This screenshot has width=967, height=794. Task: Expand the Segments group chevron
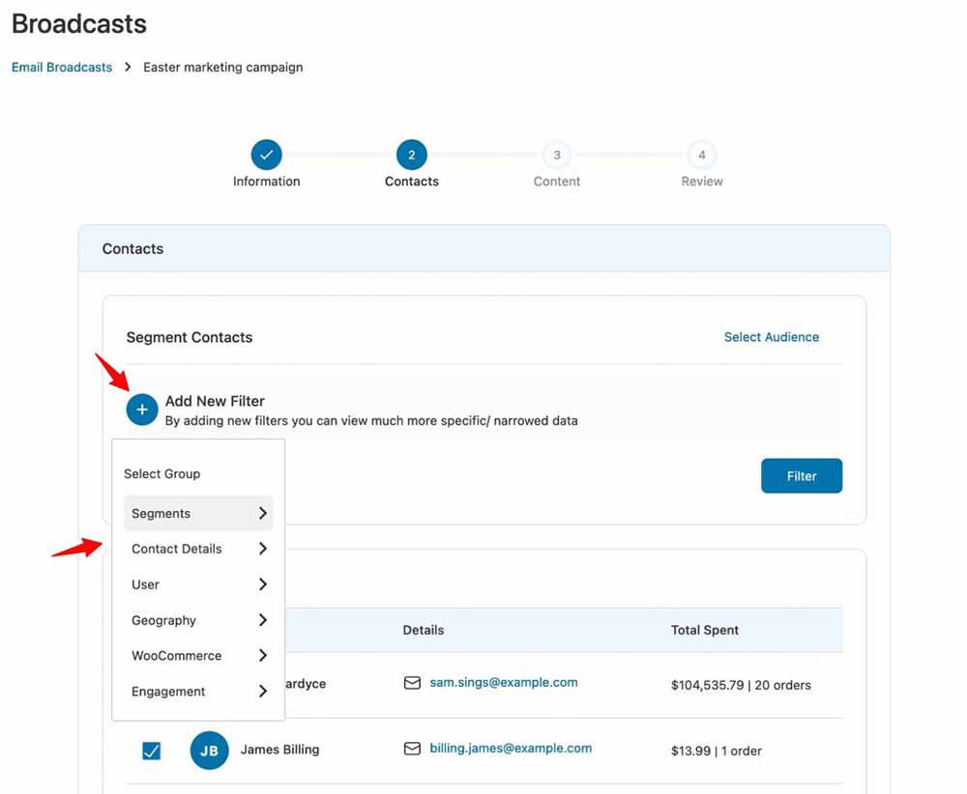click(x=263, y=513)
